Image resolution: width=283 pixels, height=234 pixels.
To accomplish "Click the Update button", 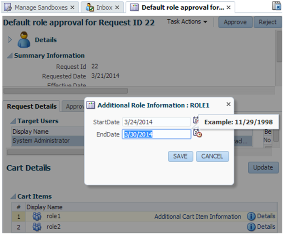I will click(263, 167).
